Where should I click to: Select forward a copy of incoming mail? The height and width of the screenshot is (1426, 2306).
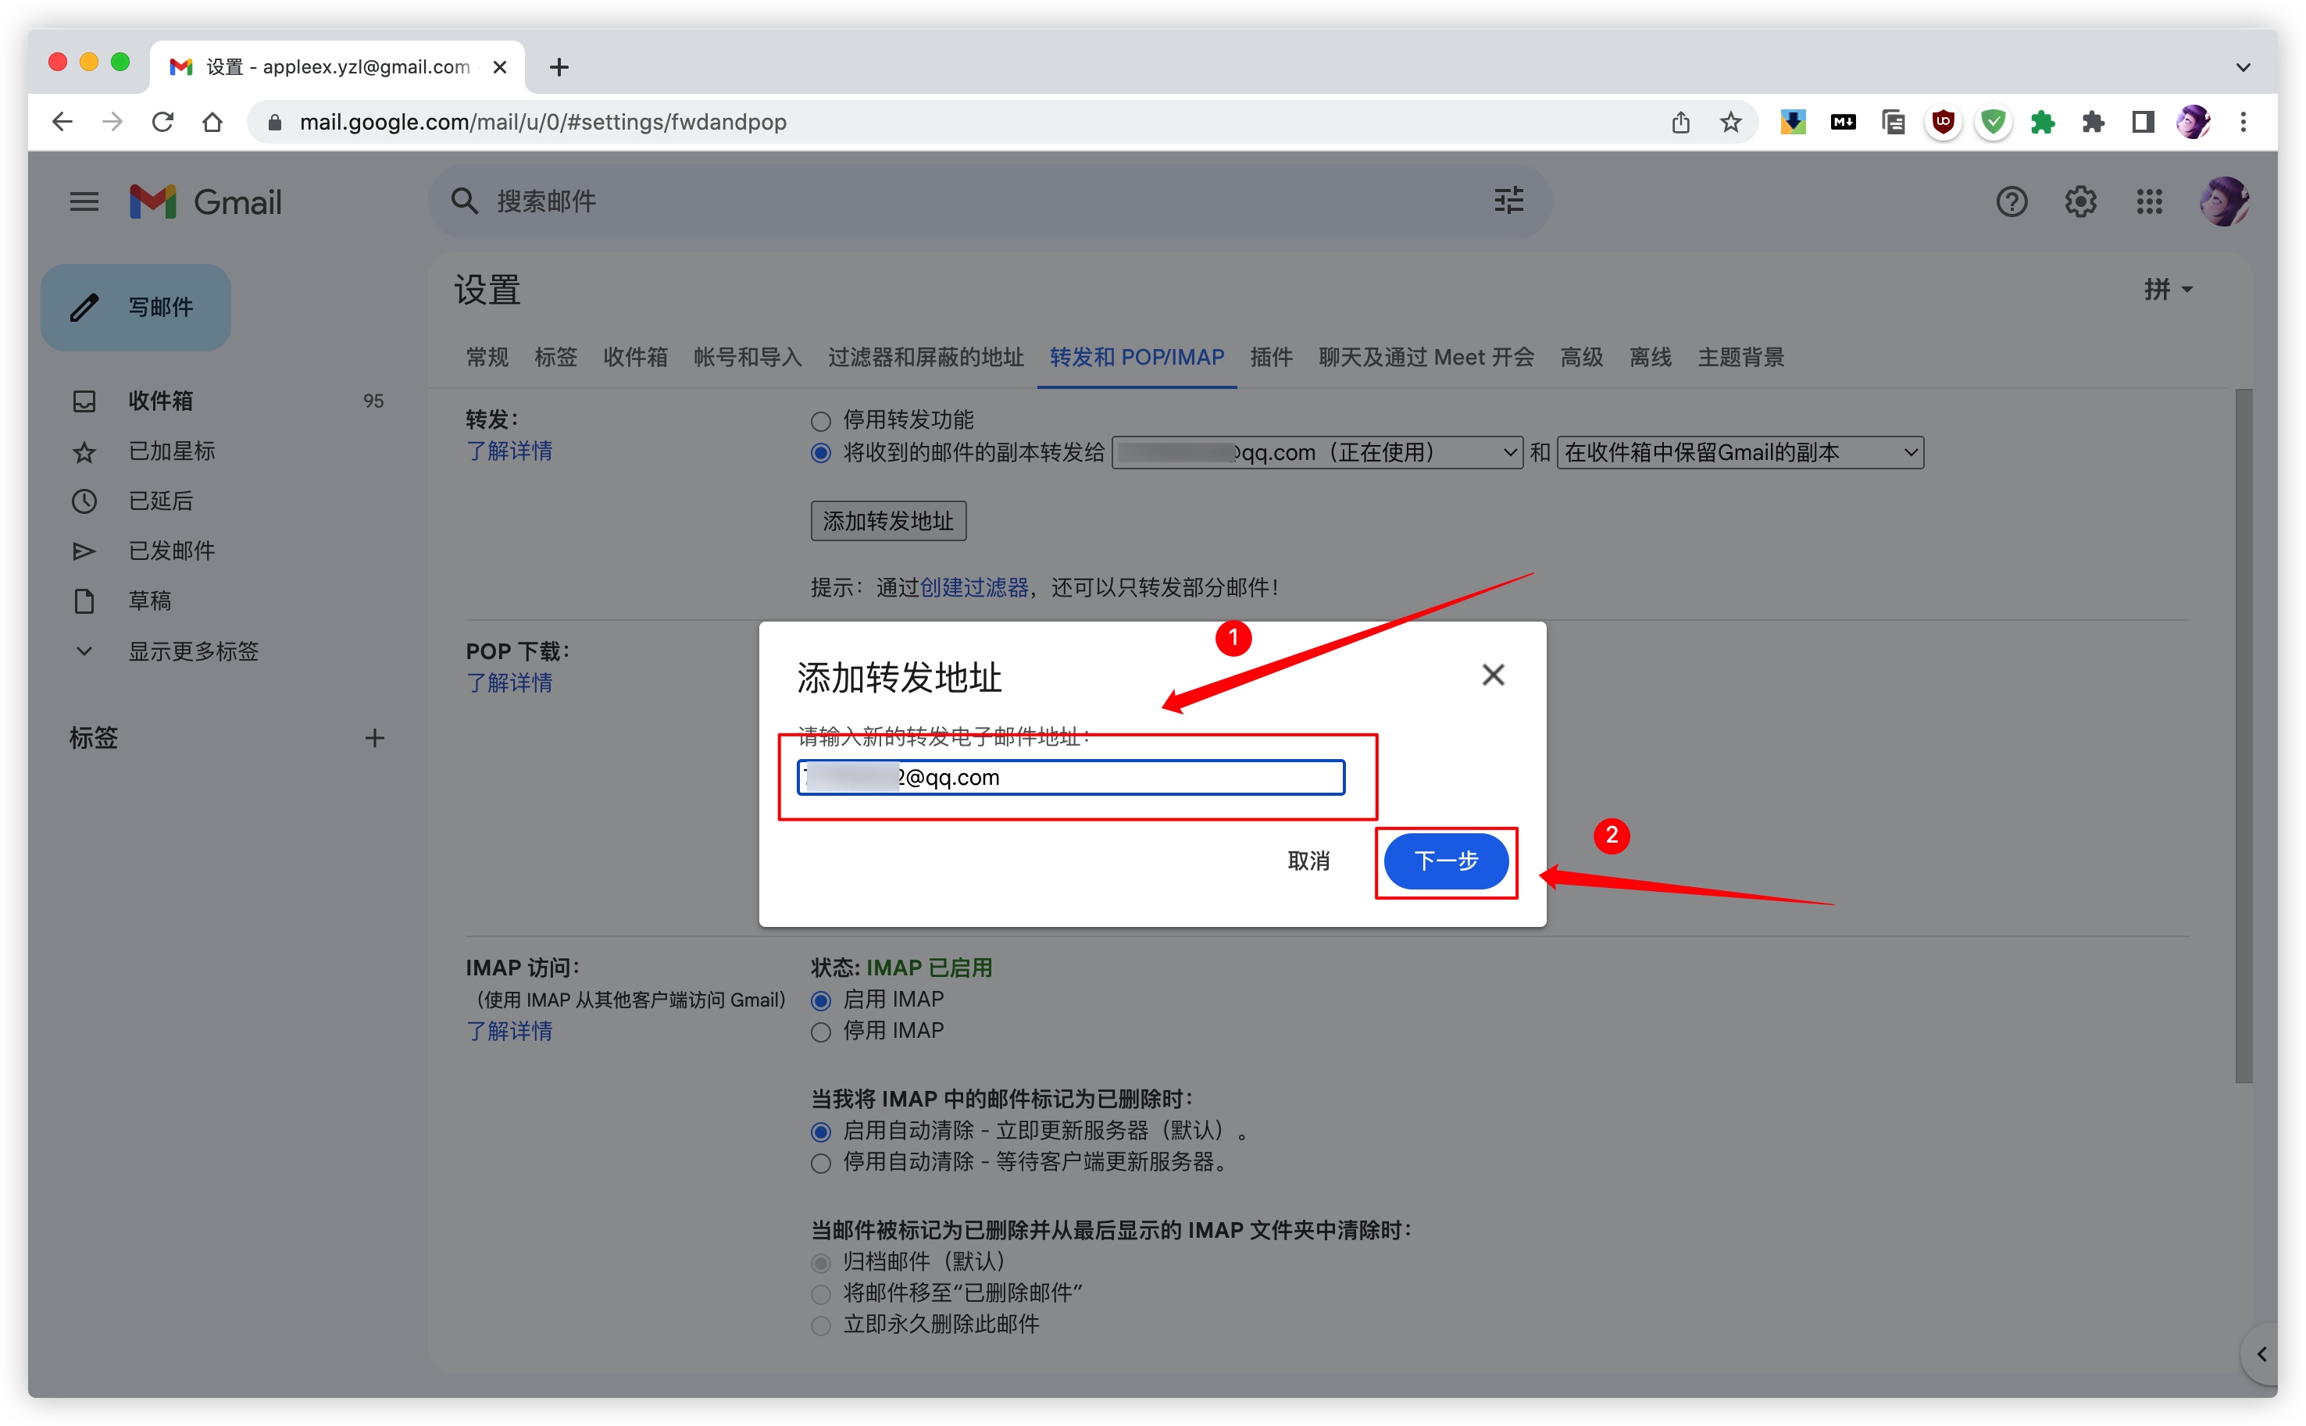[820, 453]
